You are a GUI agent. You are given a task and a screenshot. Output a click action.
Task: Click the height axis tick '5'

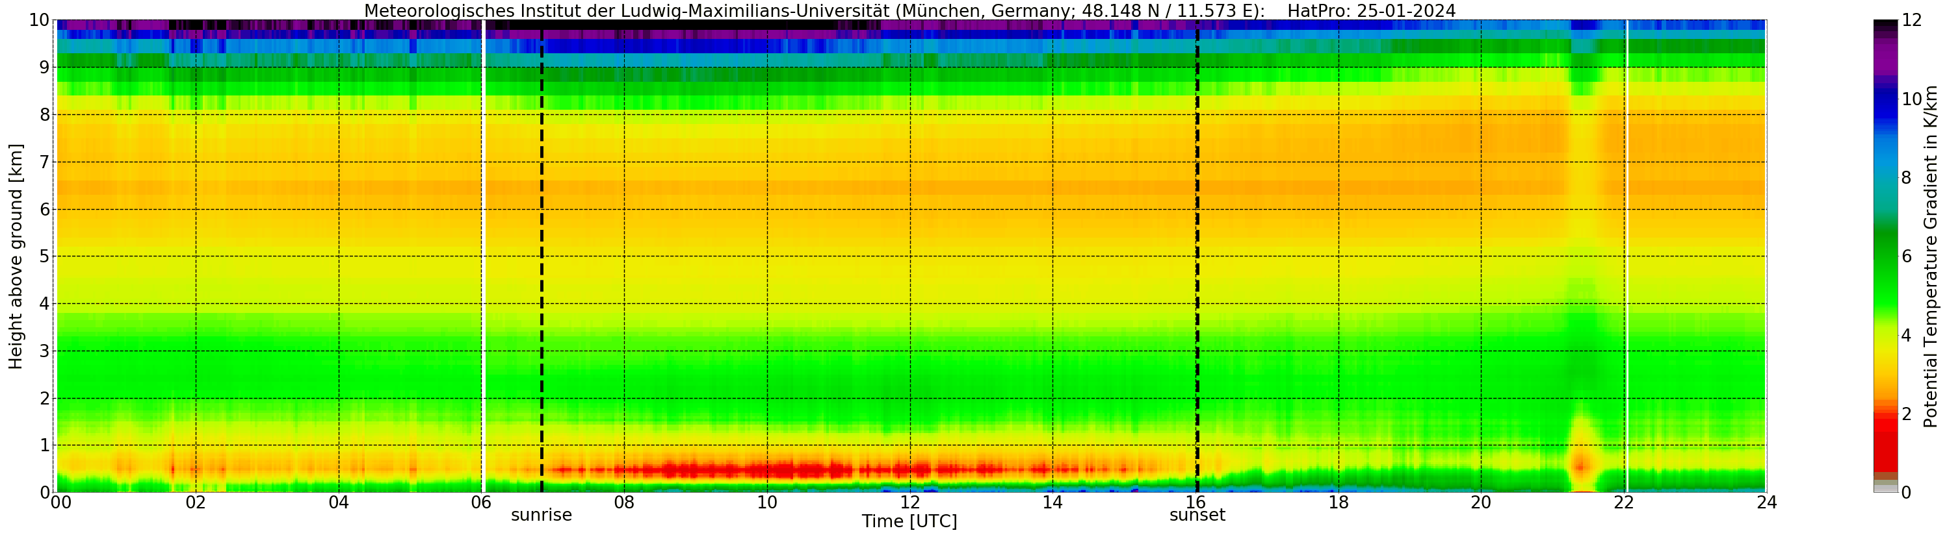(x=45, y=256)
